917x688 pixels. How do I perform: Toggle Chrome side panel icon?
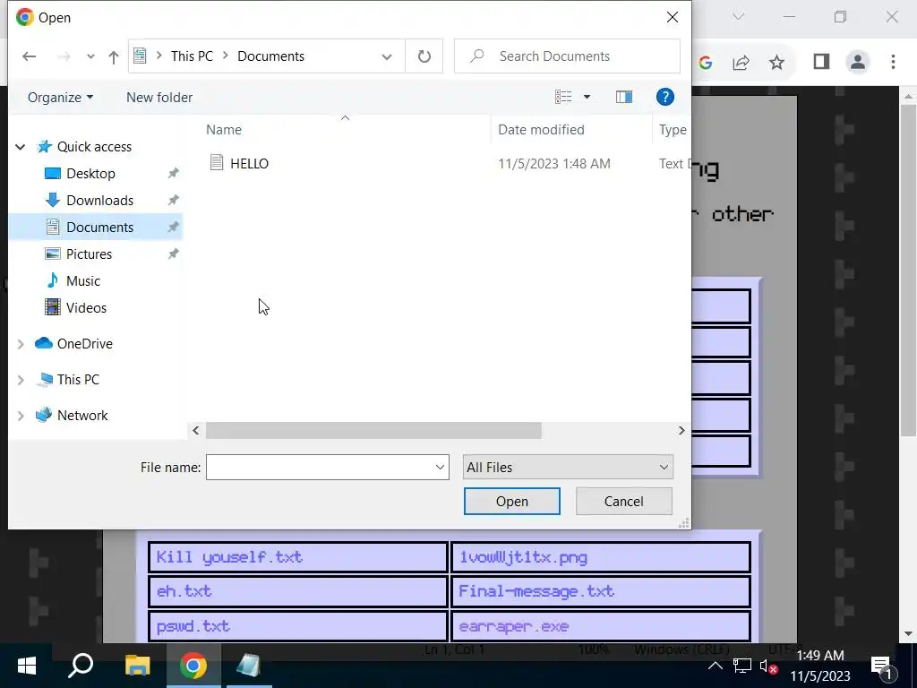coord(822,62)
